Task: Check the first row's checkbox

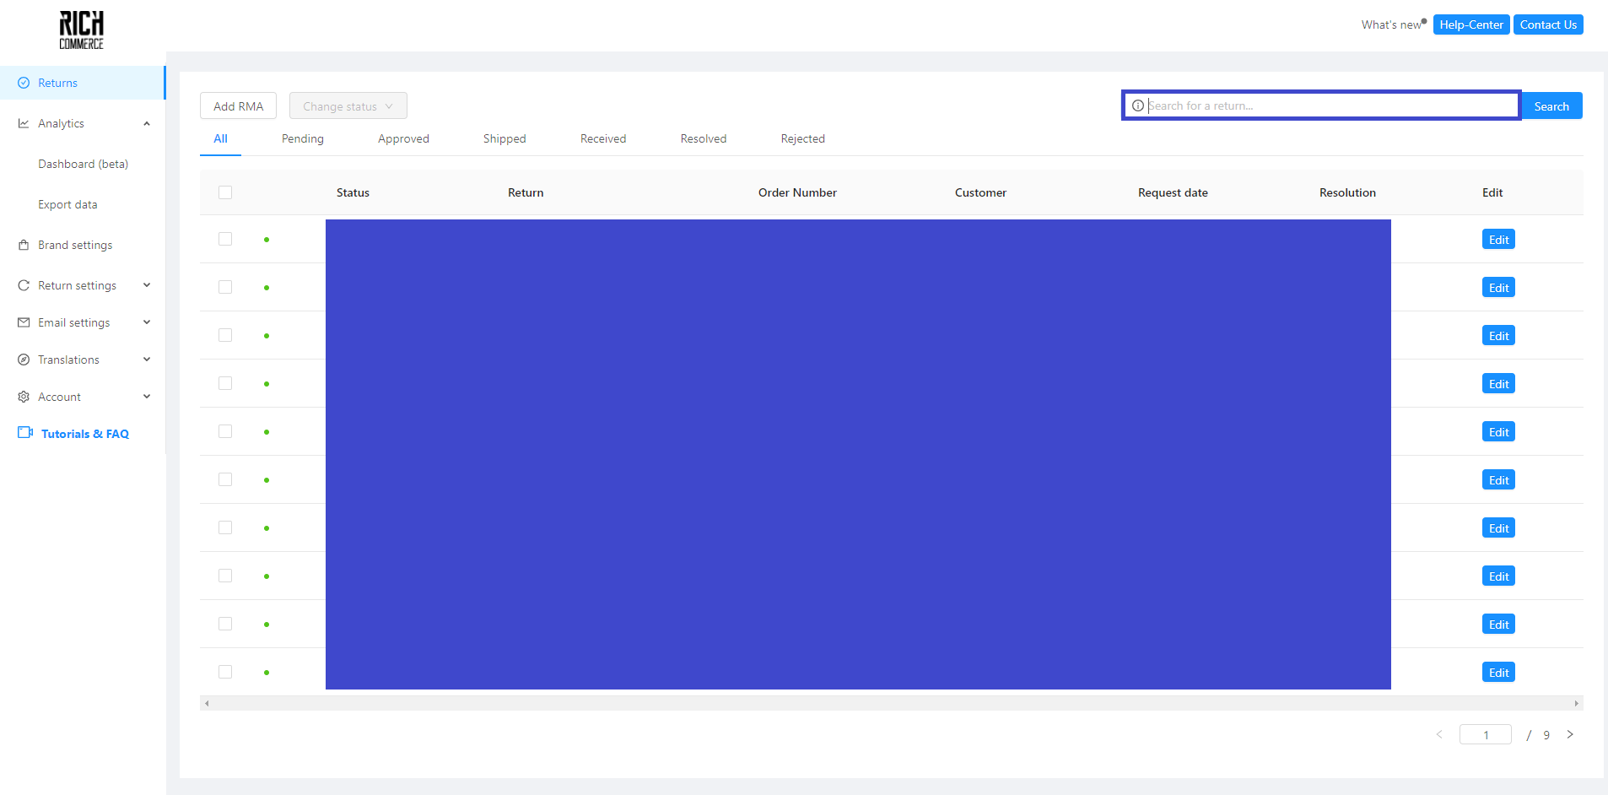Action: coord(225,239)
